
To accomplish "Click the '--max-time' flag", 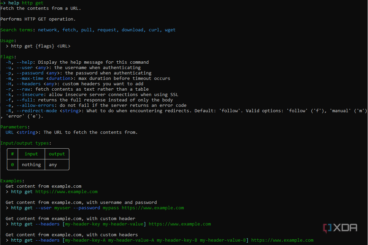I will click(30, 78).
